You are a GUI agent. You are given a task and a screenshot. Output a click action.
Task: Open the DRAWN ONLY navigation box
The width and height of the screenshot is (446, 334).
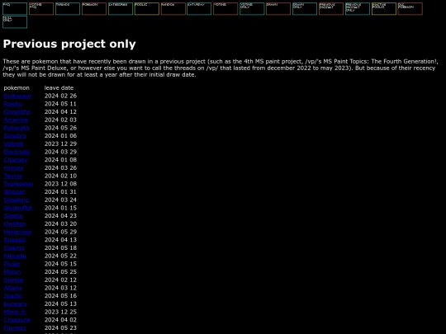305,9
